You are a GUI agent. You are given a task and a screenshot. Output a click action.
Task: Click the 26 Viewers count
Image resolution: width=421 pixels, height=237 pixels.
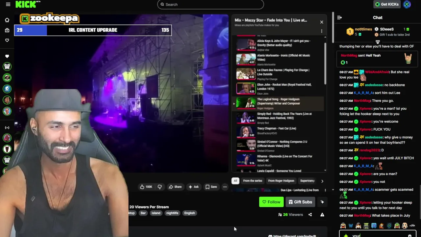pyautogui.click(x=290, y=215)
